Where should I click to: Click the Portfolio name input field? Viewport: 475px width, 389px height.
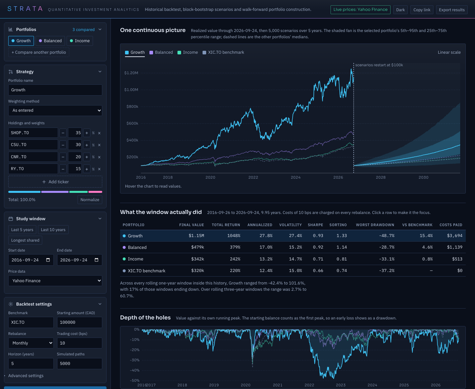(x=55, y=90)
